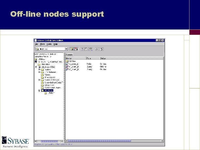Click details pane scrollbar left arrow
This screenshot has width=200, height=150.
67,141
